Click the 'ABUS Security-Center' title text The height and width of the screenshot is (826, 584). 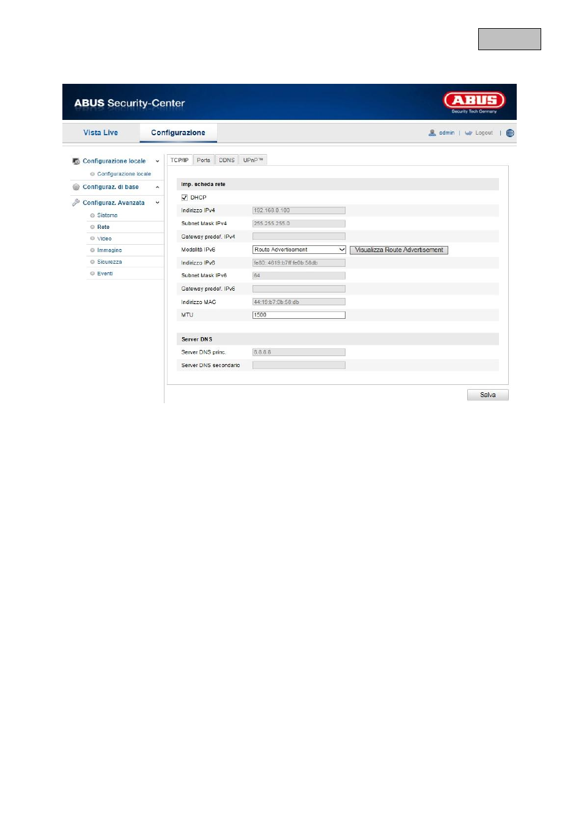click(130, 103)
